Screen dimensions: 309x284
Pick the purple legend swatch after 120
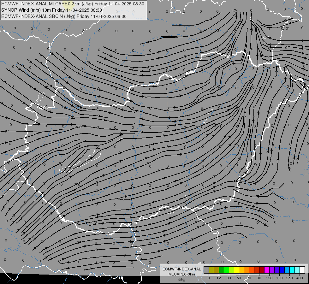click(272, 270)
